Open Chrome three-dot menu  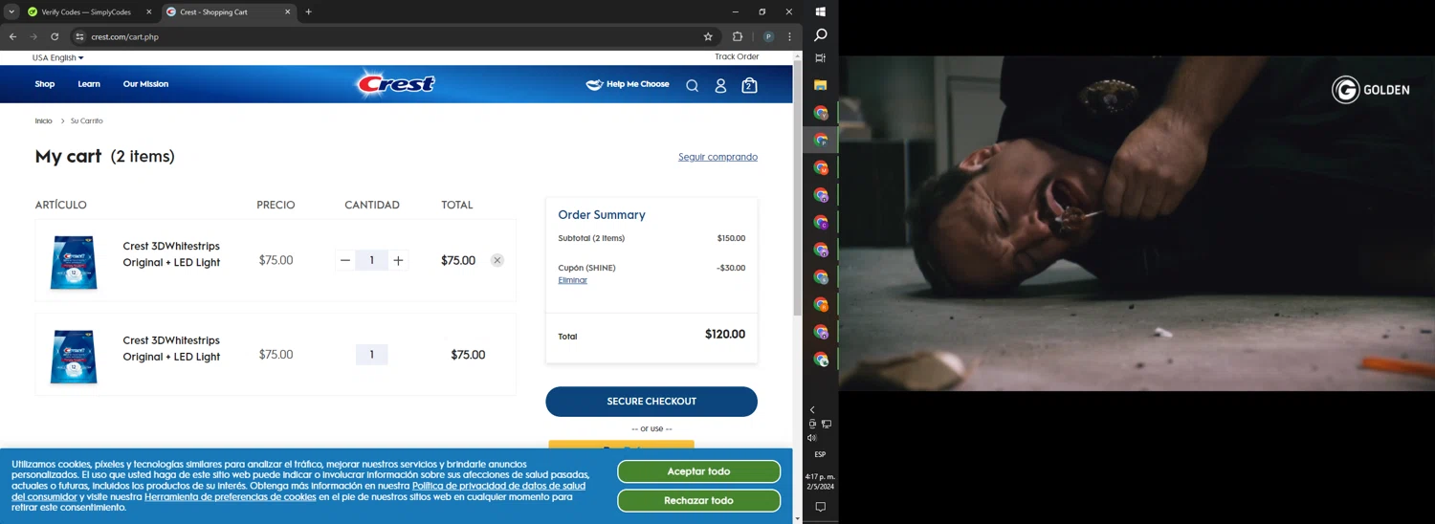pos(789,37)
